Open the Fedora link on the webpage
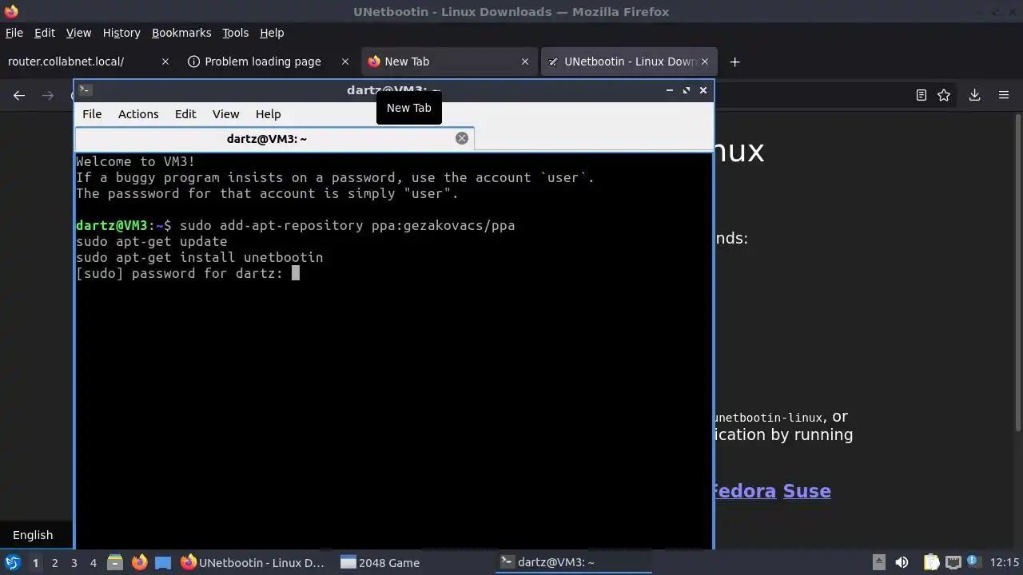The width and height of the screenshot is (1023, 575). coord(743,490)
